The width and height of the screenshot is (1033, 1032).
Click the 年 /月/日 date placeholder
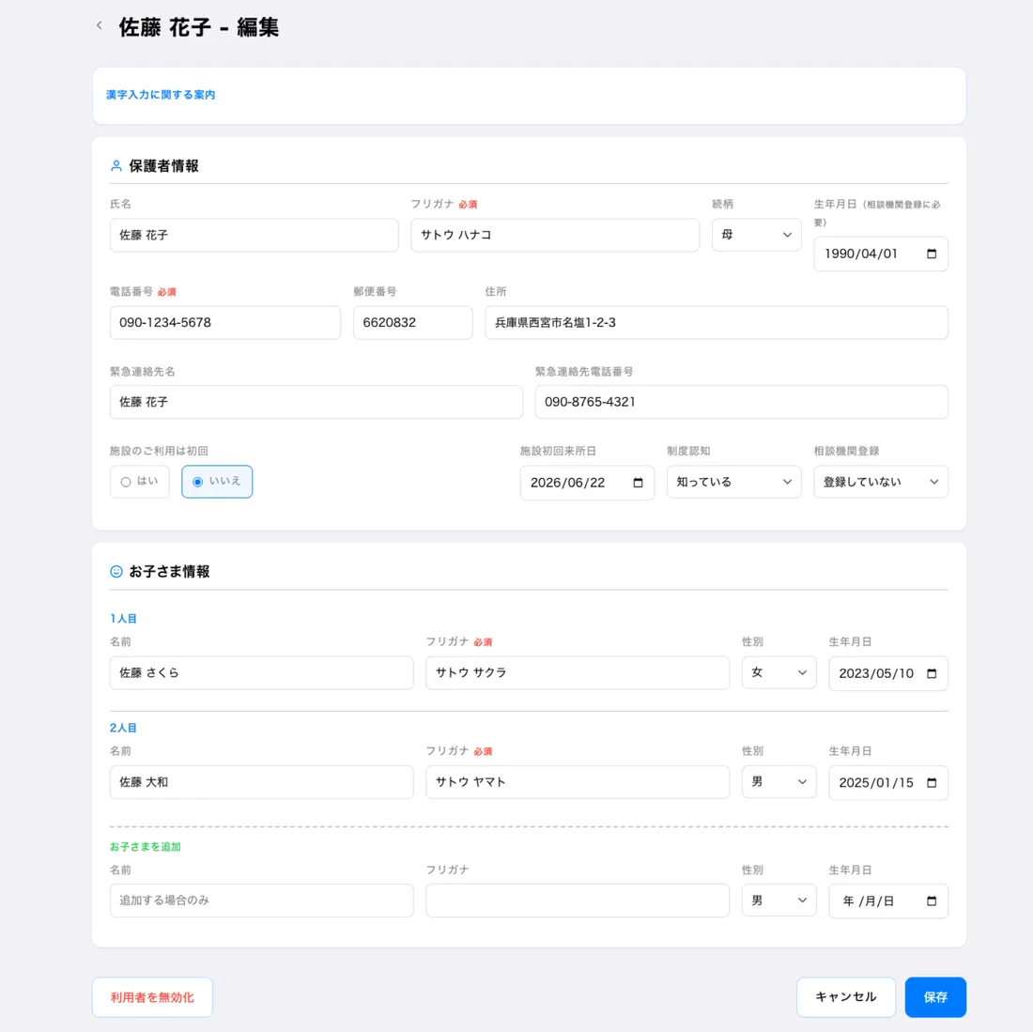tap(869, 901)
